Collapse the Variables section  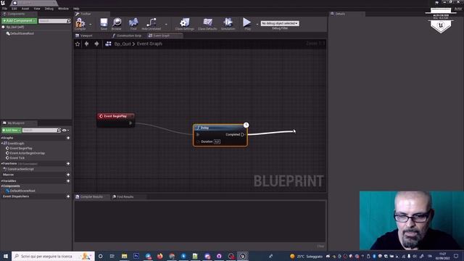(x=1, y=181)
